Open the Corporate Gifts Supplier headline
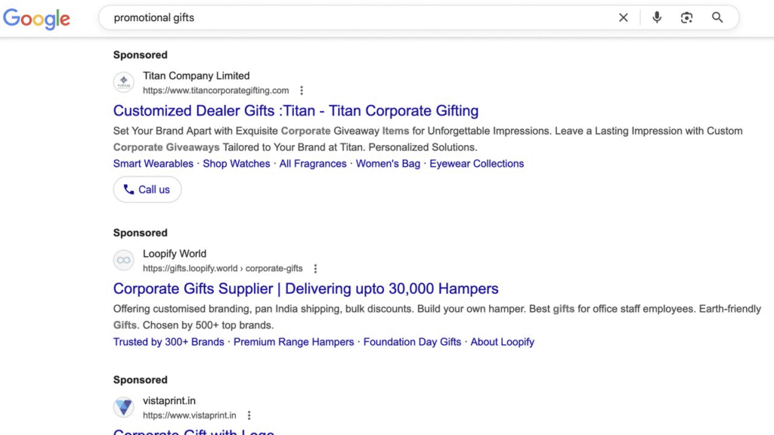The image size is (774, 435). coord(305,288)
